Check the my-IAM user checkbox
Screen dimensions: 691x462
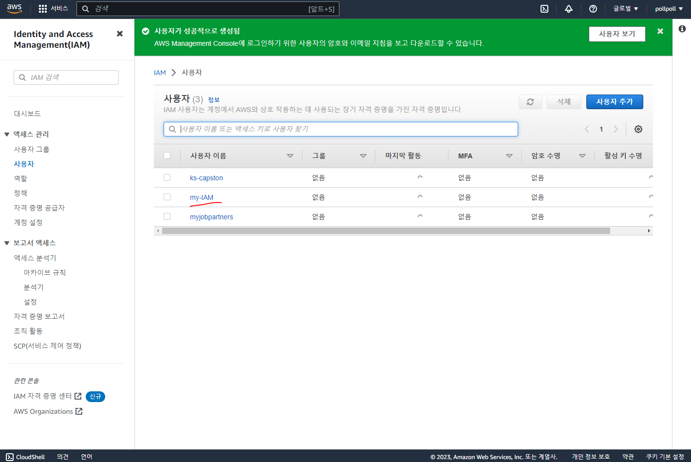(x=167, y=197)
